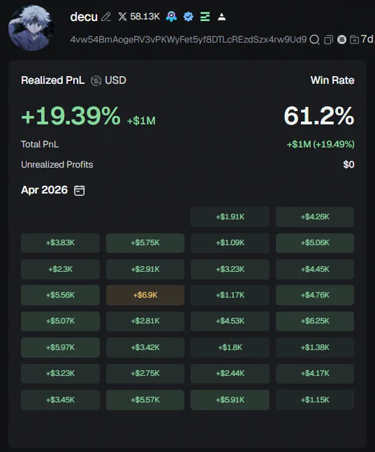This screenshot has width=375, height=452.
Task: Click the Apr 2026 month label
Action: point(45,190)
